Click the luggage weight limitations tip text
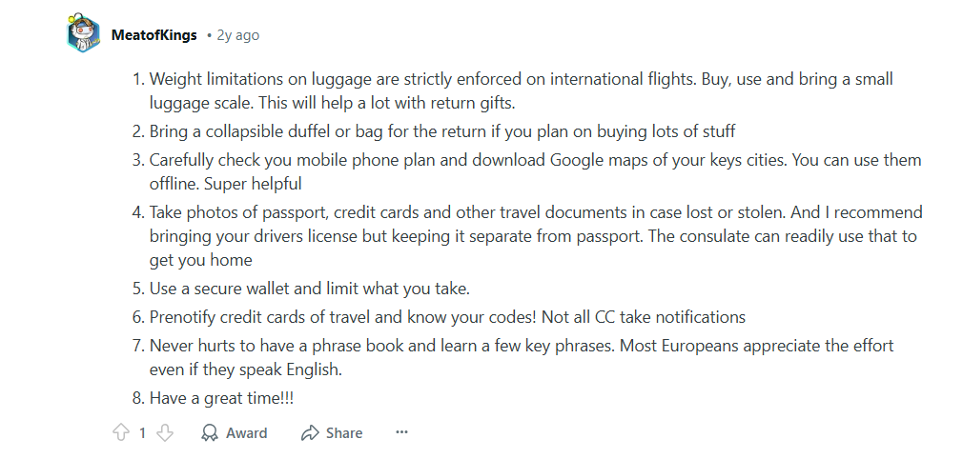The image size is (963, 459). 521,79
